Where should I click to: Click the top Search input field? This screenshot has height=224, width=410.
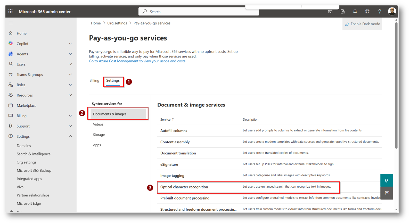(x=199, y=12)
